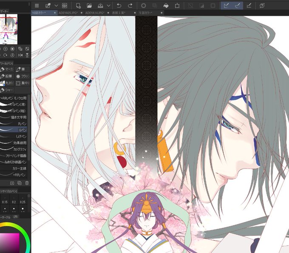289x253 pixels.
Task: Open the Clip Studio spiral icon
Action: [x=65, y=6]
